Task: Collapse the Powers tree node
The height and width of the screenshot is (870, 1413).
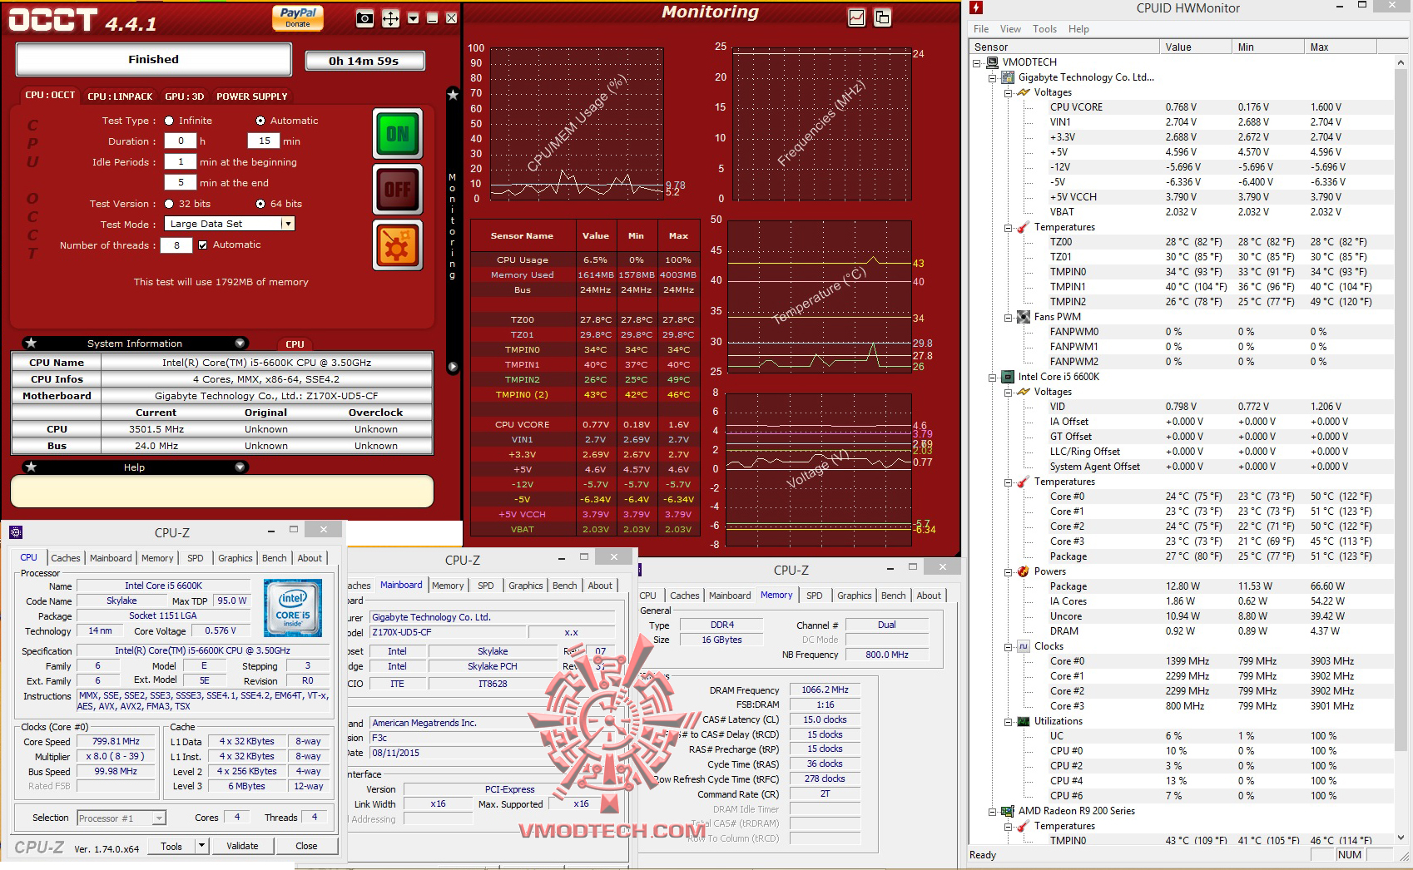Action: 1009,571
